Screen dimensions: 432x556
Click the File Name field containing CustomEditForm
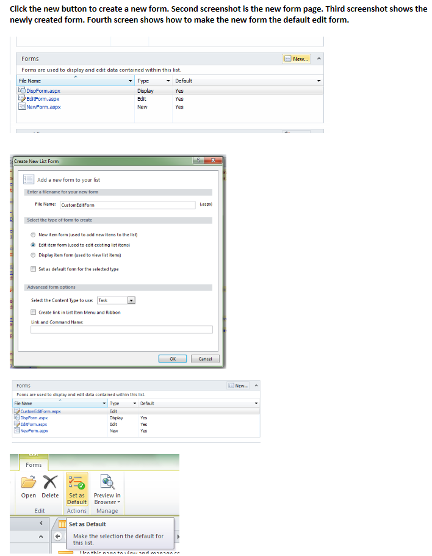128,205
